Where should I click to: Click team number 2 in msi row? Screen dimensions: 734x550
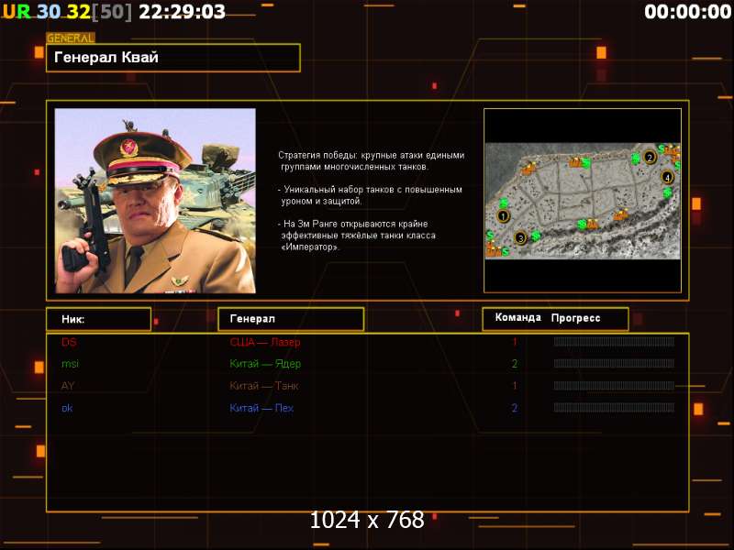pyautogui.click(x=515, y=363)
